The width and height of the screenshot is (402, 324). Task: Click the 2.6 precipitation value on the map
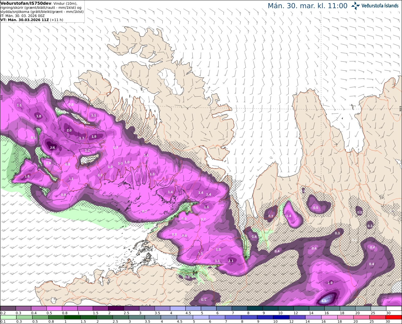(52, 148)
